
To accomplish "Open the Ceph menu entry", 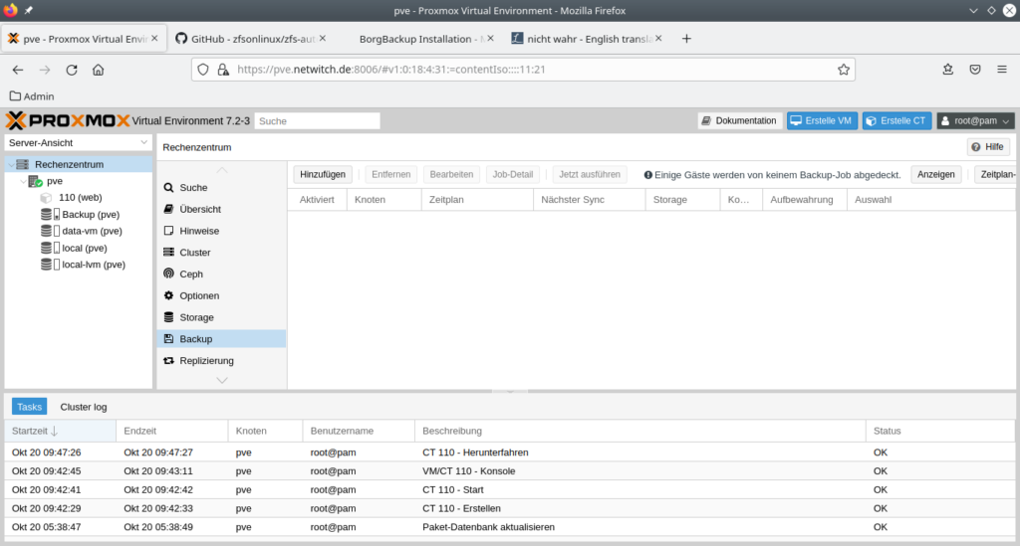I will (x=221, y=273).
